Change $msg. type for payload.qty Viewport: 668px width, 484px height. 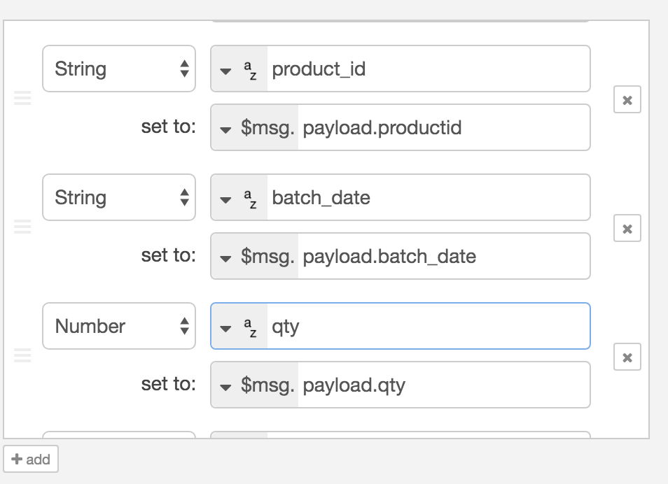click(x=255, y=385)
